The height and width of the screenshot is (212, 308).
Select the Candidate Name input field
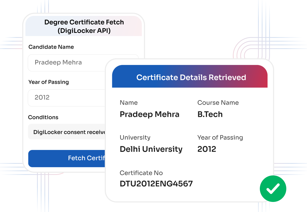click(67, 63)
